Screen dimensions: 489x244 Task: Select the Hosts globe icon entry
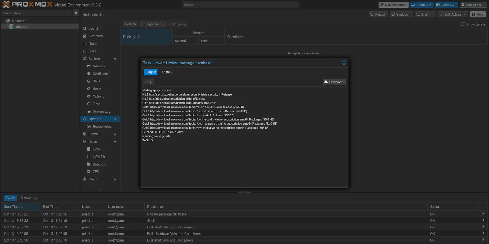(x=89, y=89)
